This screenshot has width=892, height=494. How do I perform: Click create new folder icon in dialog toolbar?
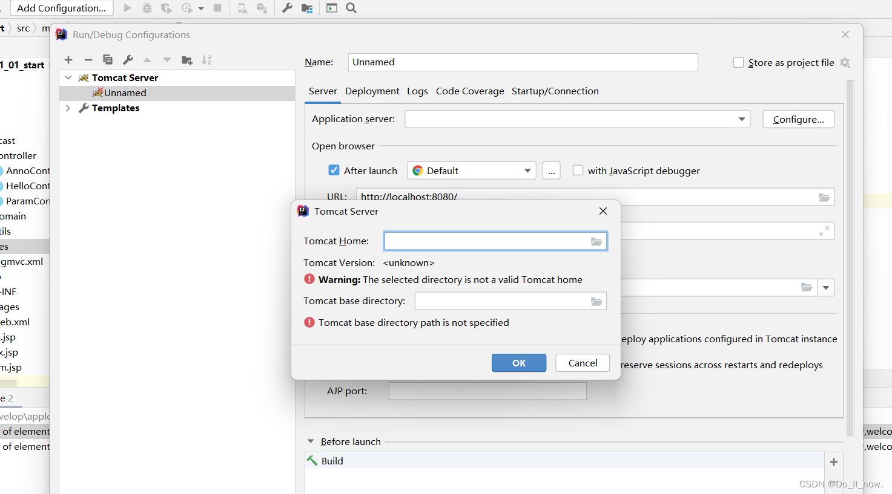(187, 60)
